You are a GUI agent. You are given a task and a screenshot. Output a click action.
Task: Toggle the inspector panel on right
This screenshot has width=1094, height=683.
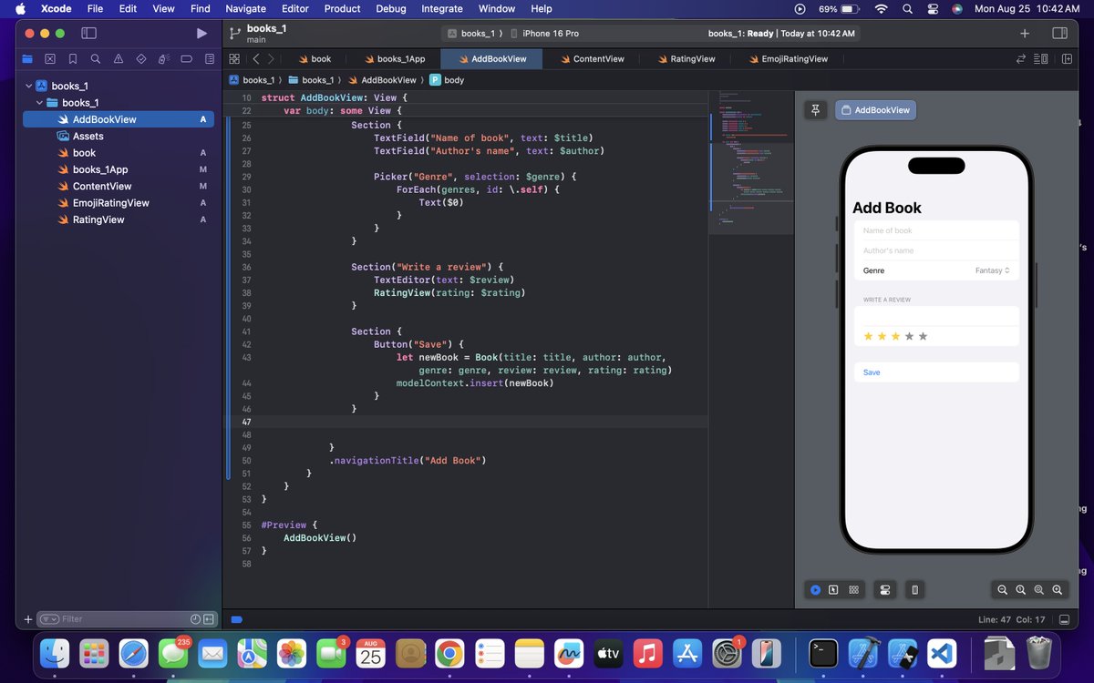[1059, 34]
